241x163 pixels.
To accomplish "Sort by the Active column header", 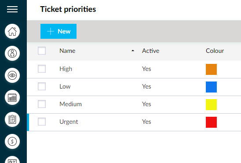I will click(x=150, y=51).
